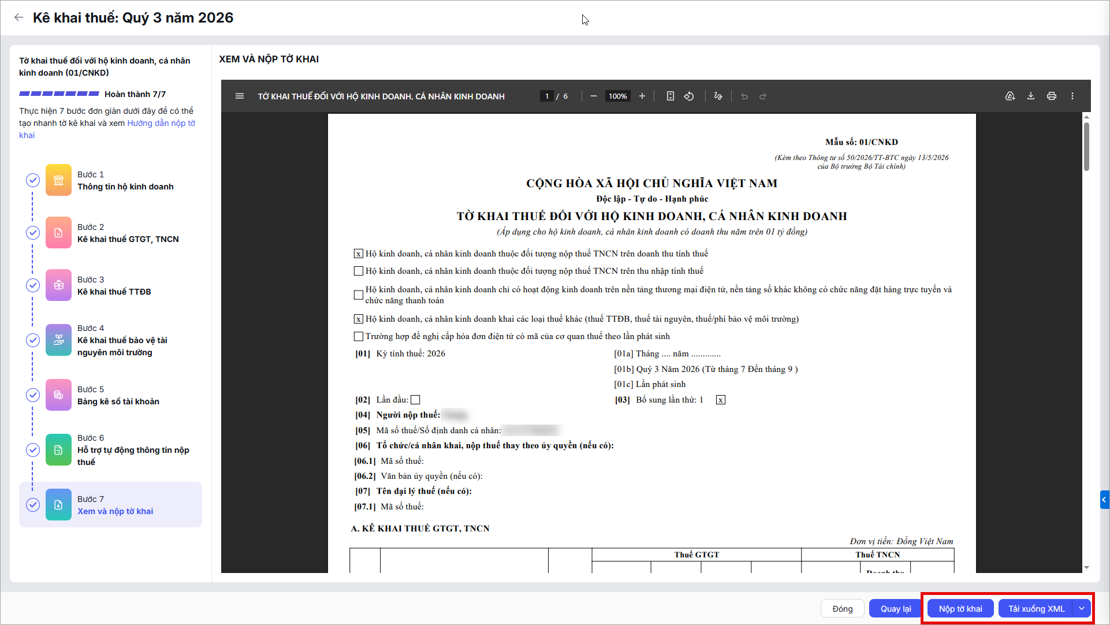
Task: Click the Bước 6 file icon
Action: pyautogui.click(x=58, y=450)
